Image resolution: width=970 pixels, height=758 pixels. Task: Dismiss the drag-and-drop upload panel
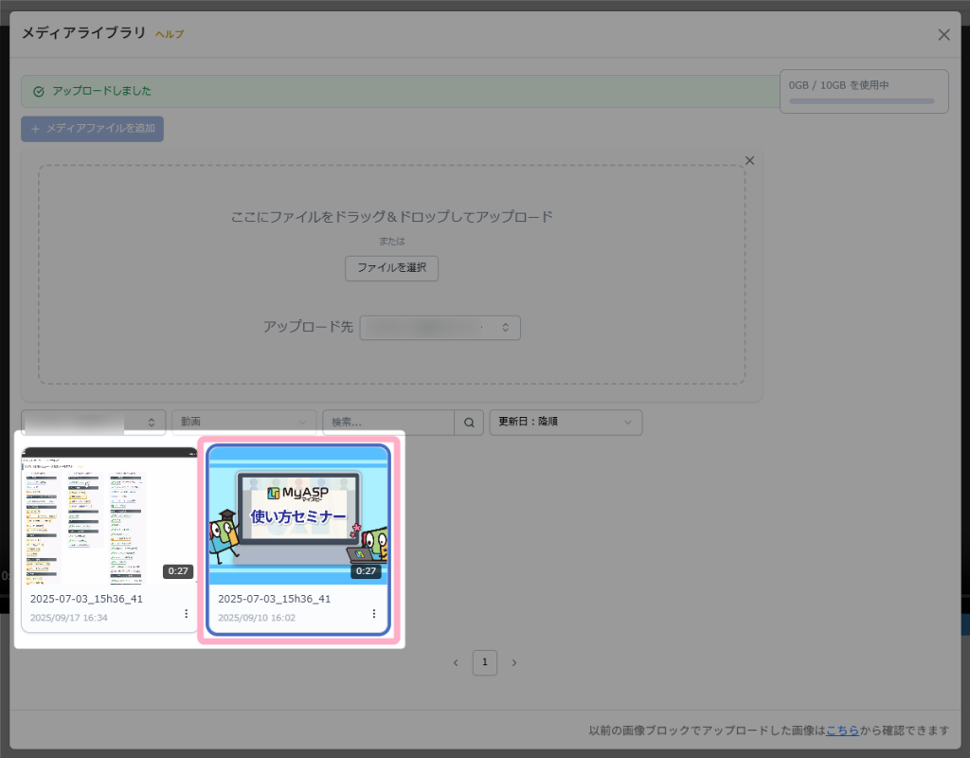tap(750, 160)
